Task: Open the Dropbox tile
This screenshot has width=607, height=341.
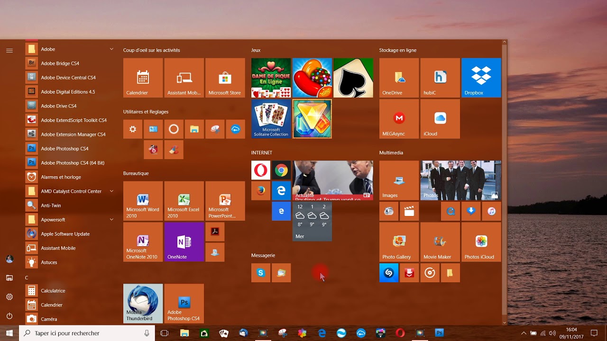Action: [481, 78]
